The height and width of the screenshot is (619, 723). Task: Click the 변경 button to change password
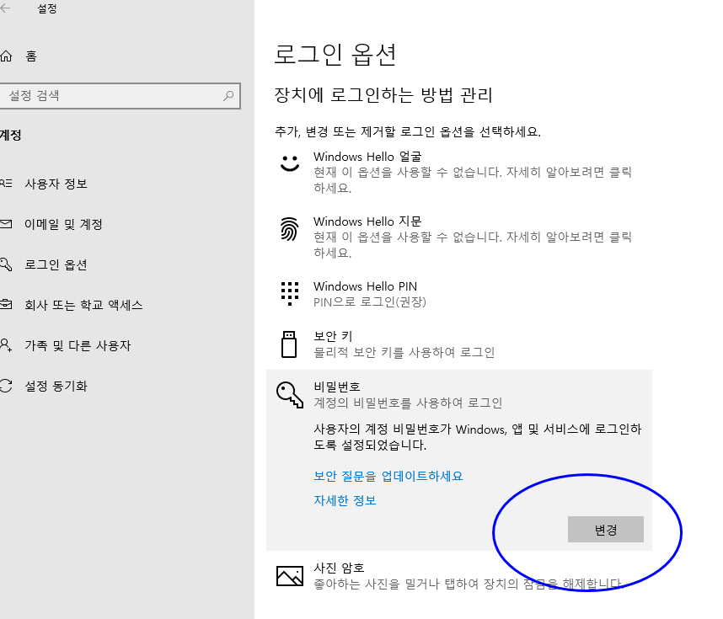(605, 530)
